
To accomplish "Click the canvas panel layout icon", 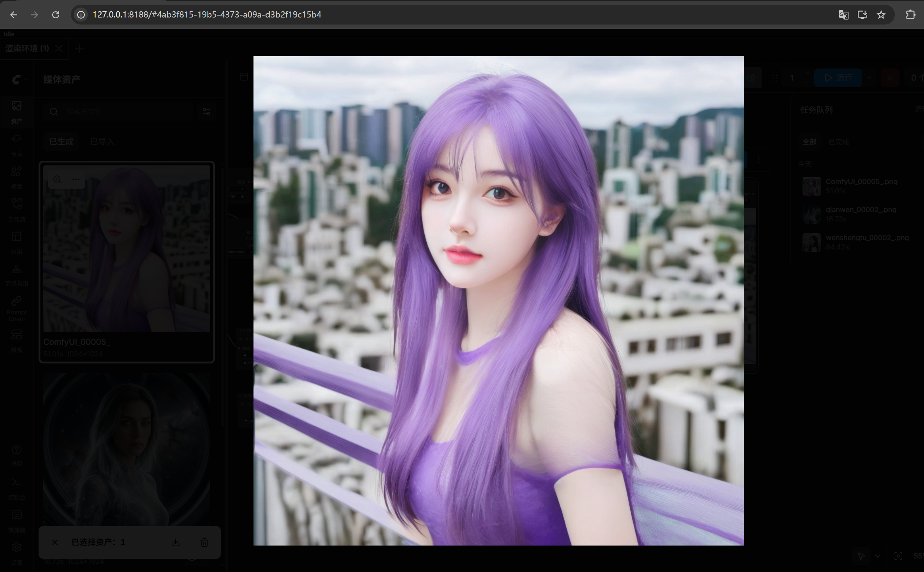I will coord(244,77).
